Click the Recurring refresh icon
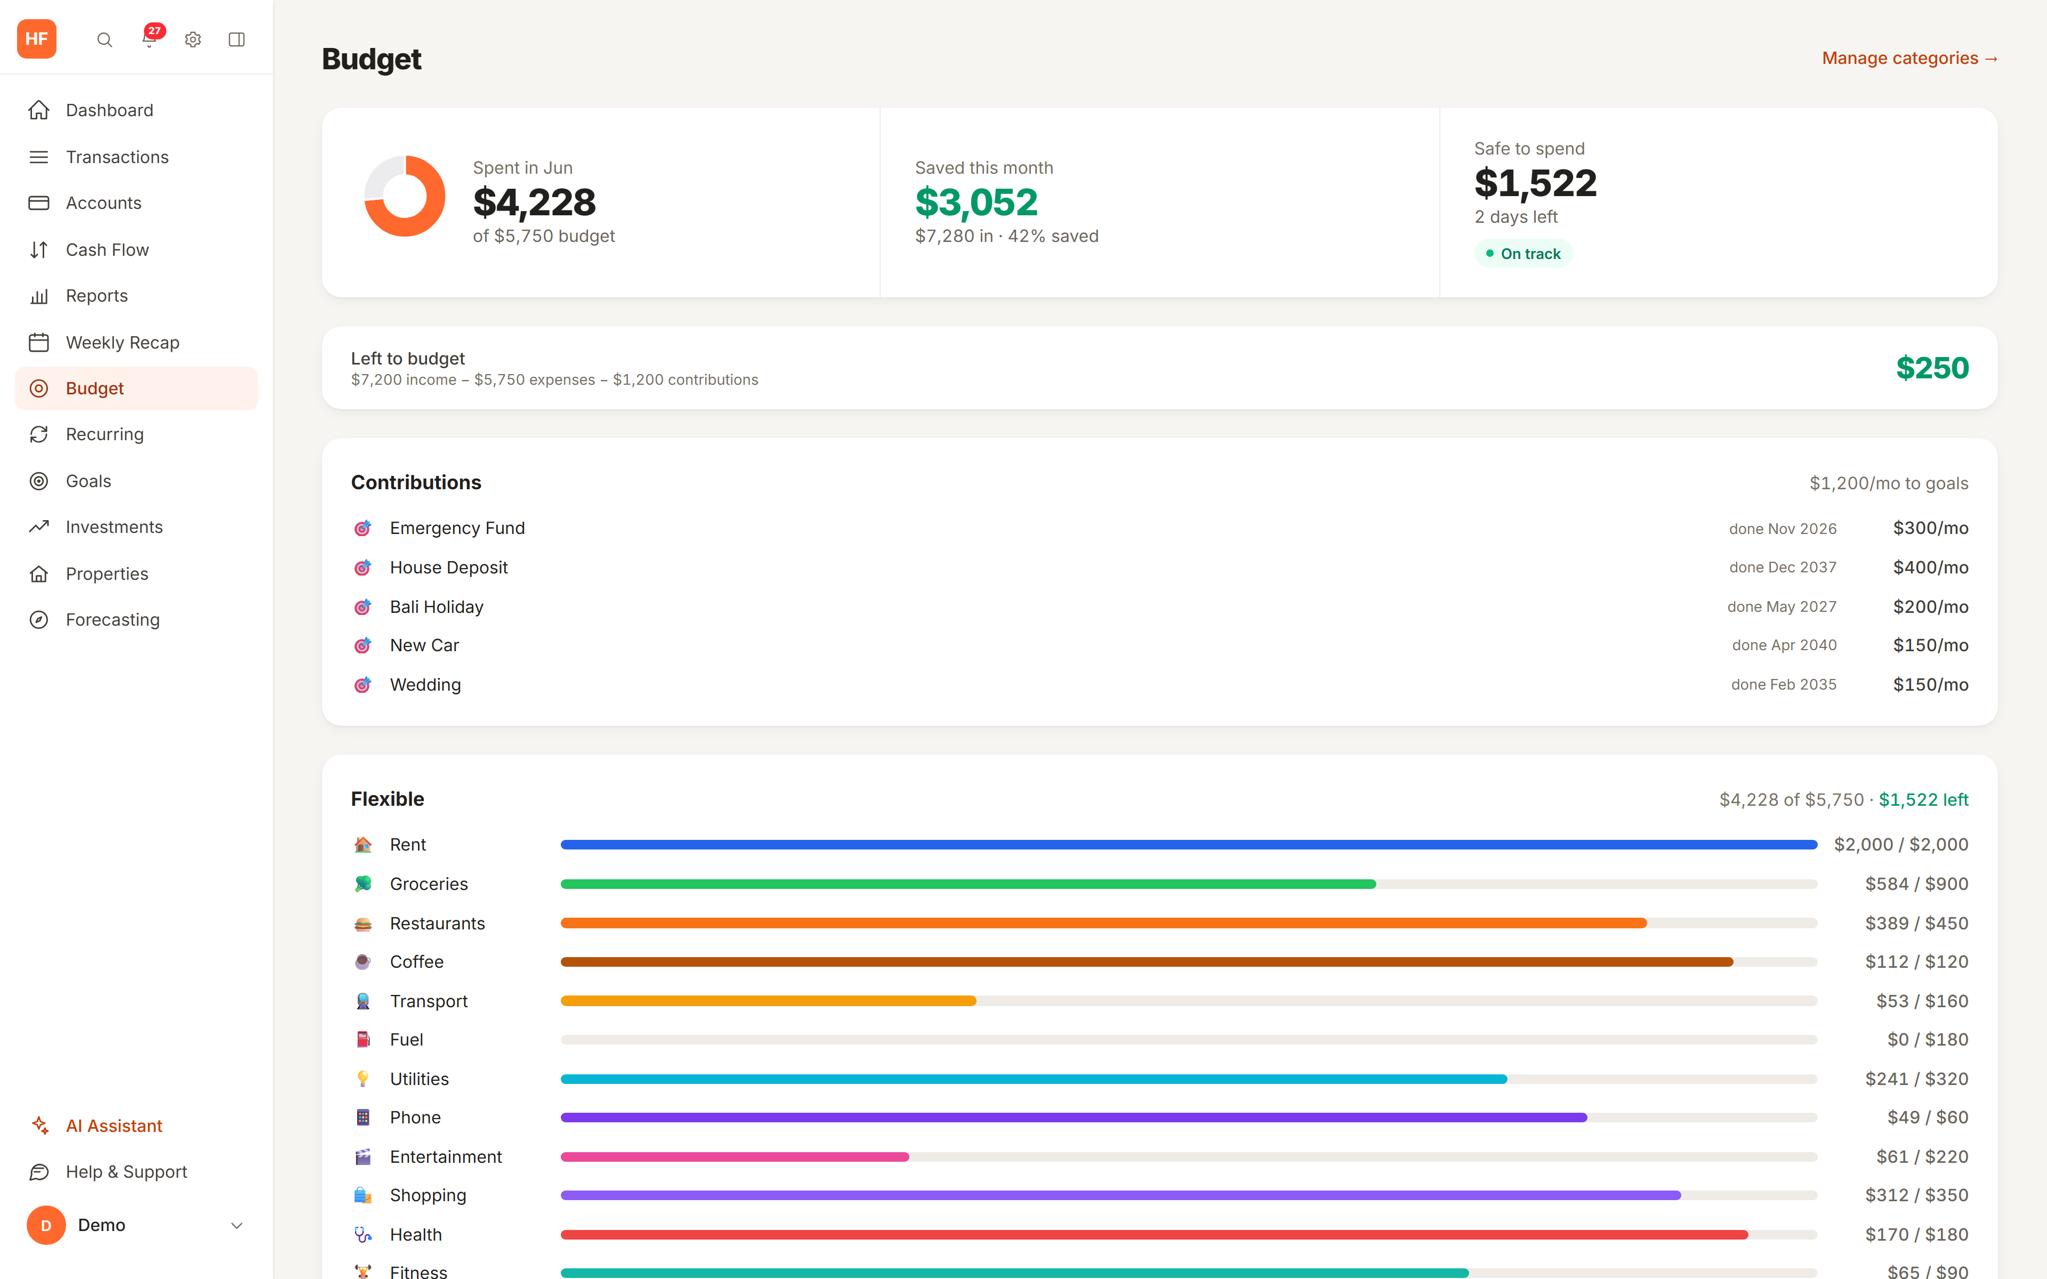Viewport: 2047px width, 1279px height. coord(39,434)
